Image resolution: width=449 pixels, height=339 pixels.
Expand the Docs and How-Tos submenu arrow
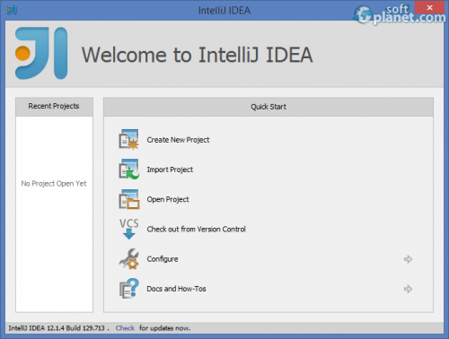point(408,289)
